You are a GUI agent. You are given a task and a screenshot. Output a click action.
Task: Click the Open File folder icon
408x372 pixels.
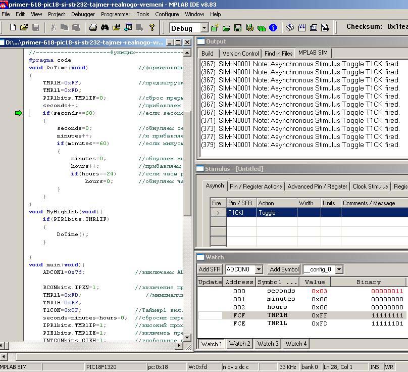coord(24,27)
